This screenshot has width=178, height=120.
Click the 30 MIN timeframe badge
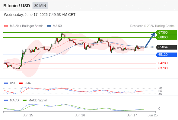point(40,6)
